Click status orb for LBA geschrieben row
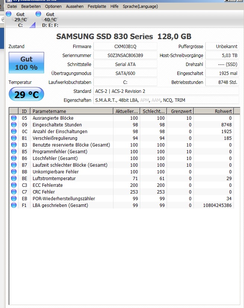This screenshot has width=244, height=308. click(14, 205)
